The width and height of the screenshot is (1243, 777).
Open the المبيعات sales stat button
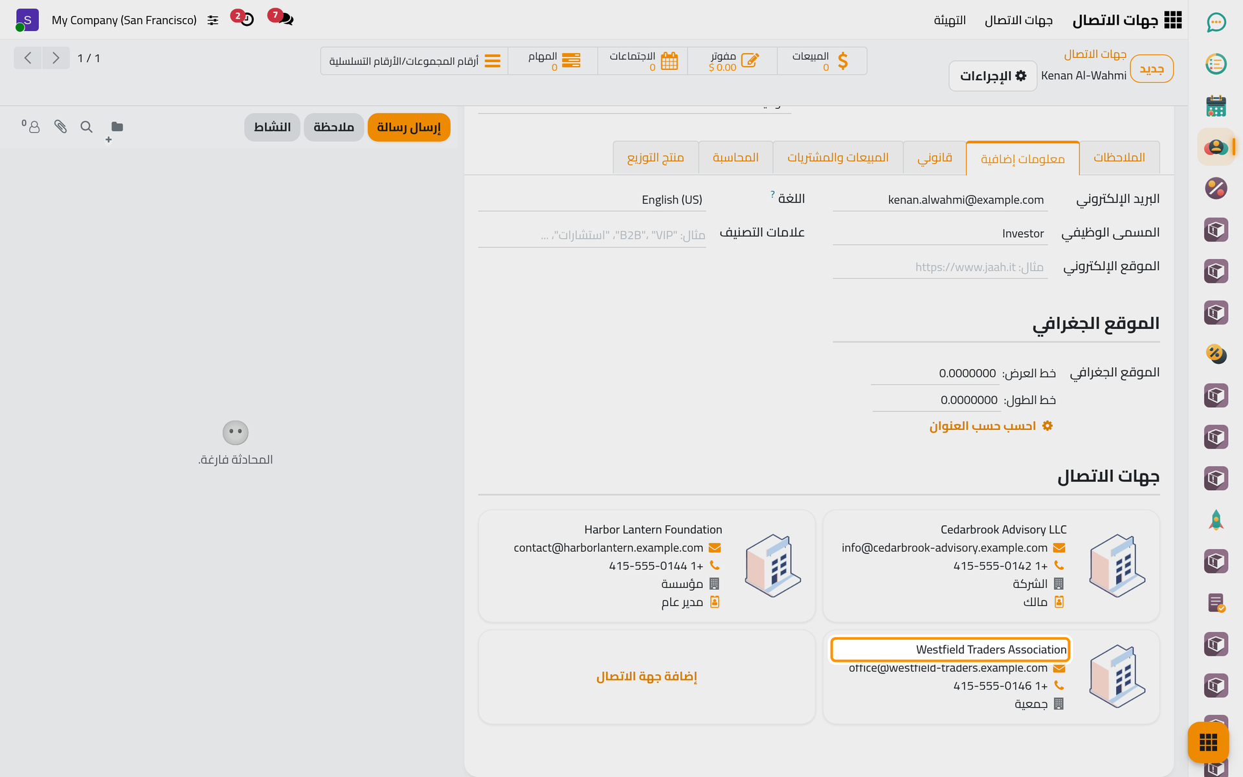pyautogui.click(x=822, y=61)
